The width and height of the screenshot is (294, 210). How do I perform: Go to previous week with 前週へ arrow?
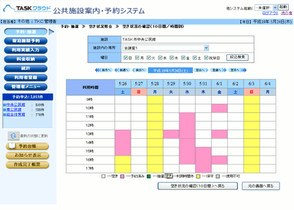click(x=122, y=70)
